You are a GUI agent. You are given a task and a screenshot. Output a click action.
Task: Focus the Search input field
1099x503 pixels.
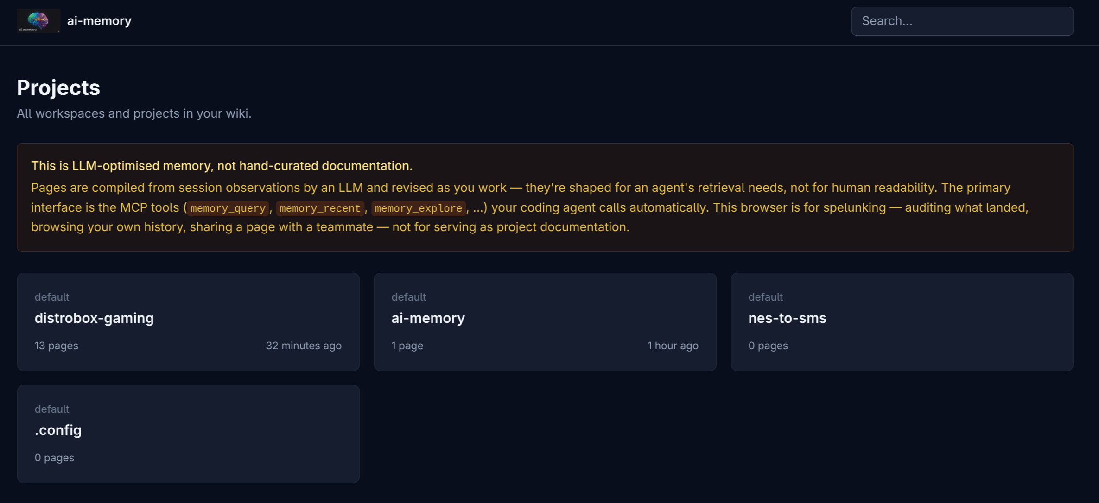(x=962, y=21)
